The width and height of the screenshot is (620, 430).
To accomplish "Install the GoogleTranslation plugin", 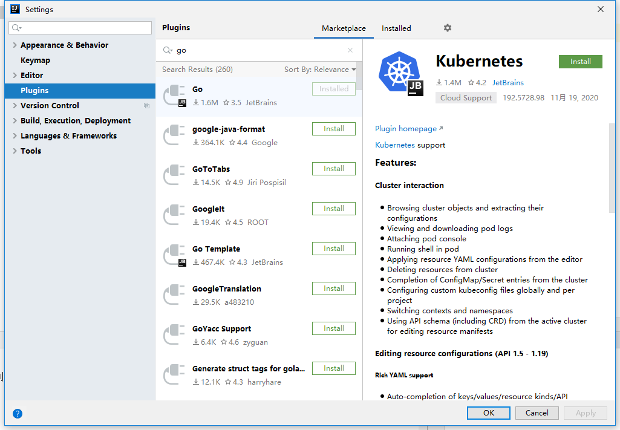I will tap(334, 288).
